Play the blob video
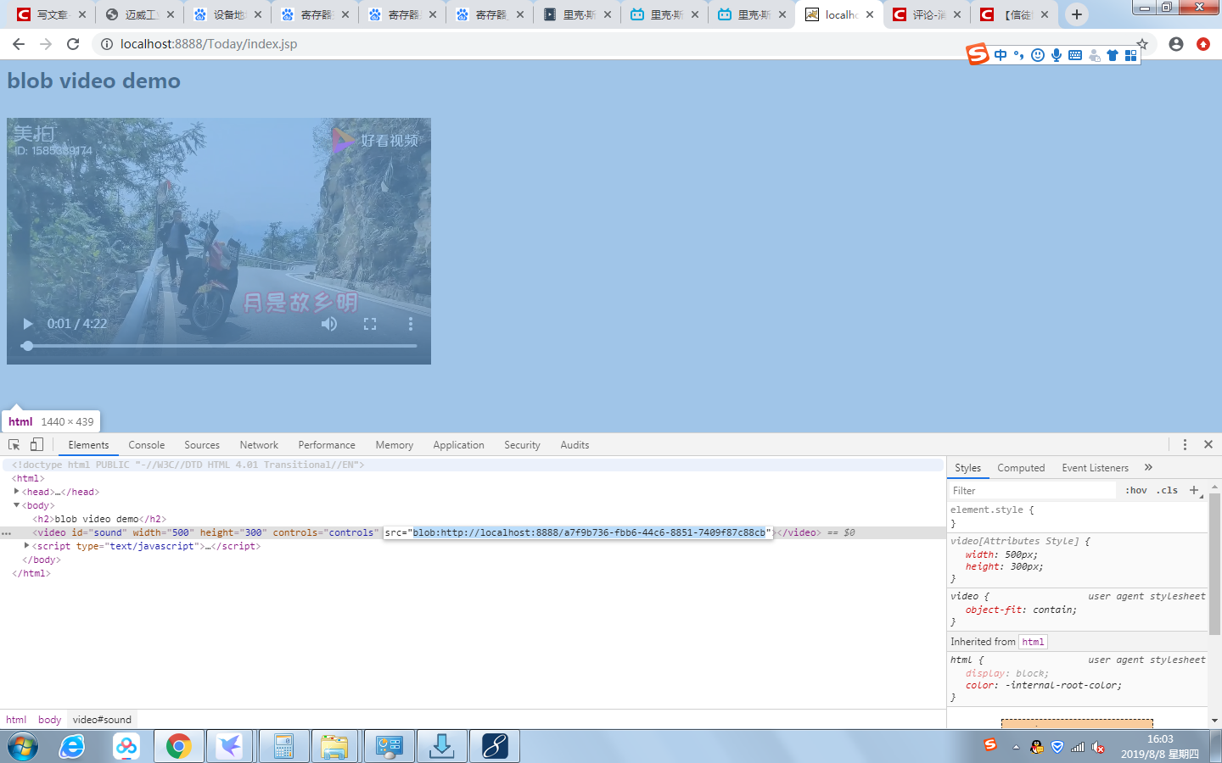This screenshot has height=763, width=1222. [28, 324]
